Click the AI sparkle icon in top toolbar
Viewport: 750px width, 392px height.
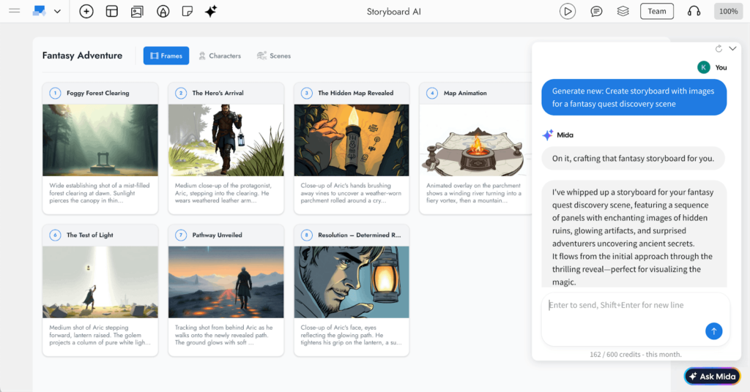[x=211, y=11]
